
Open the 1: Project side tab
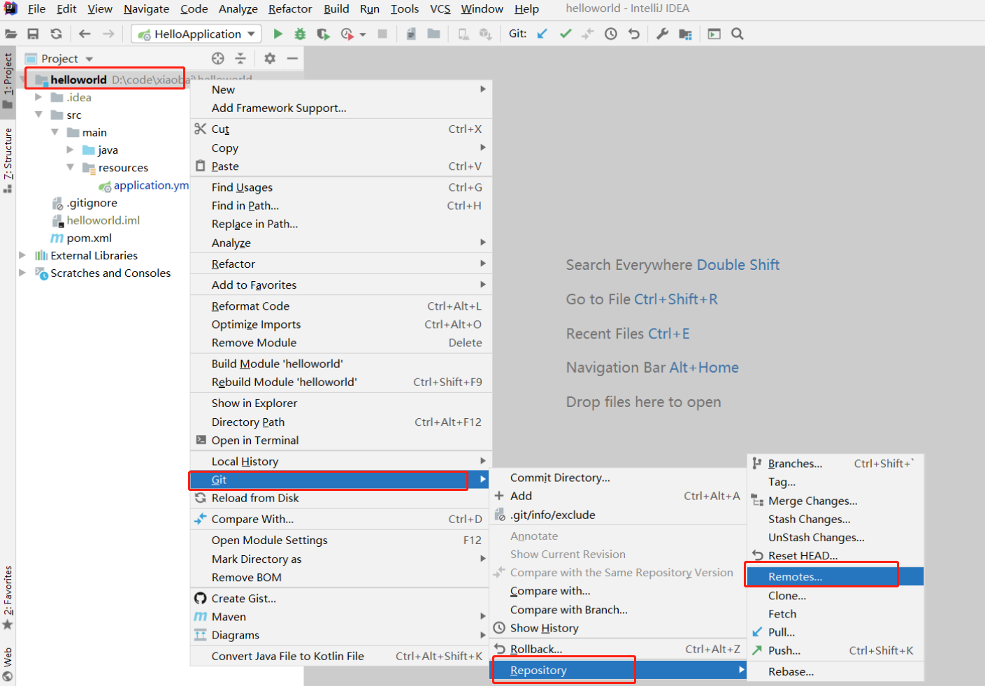[x=8, y=80]
